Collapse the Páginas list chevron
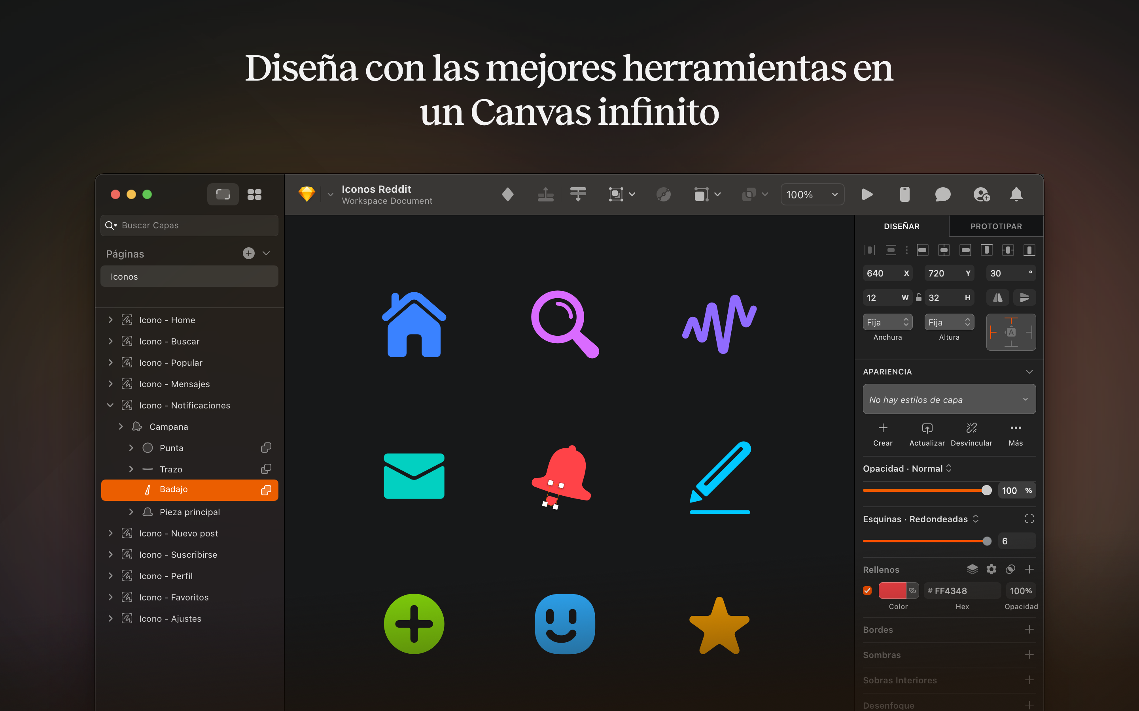The width and height of the screenshot is (1139, 711). coord(267,254)
